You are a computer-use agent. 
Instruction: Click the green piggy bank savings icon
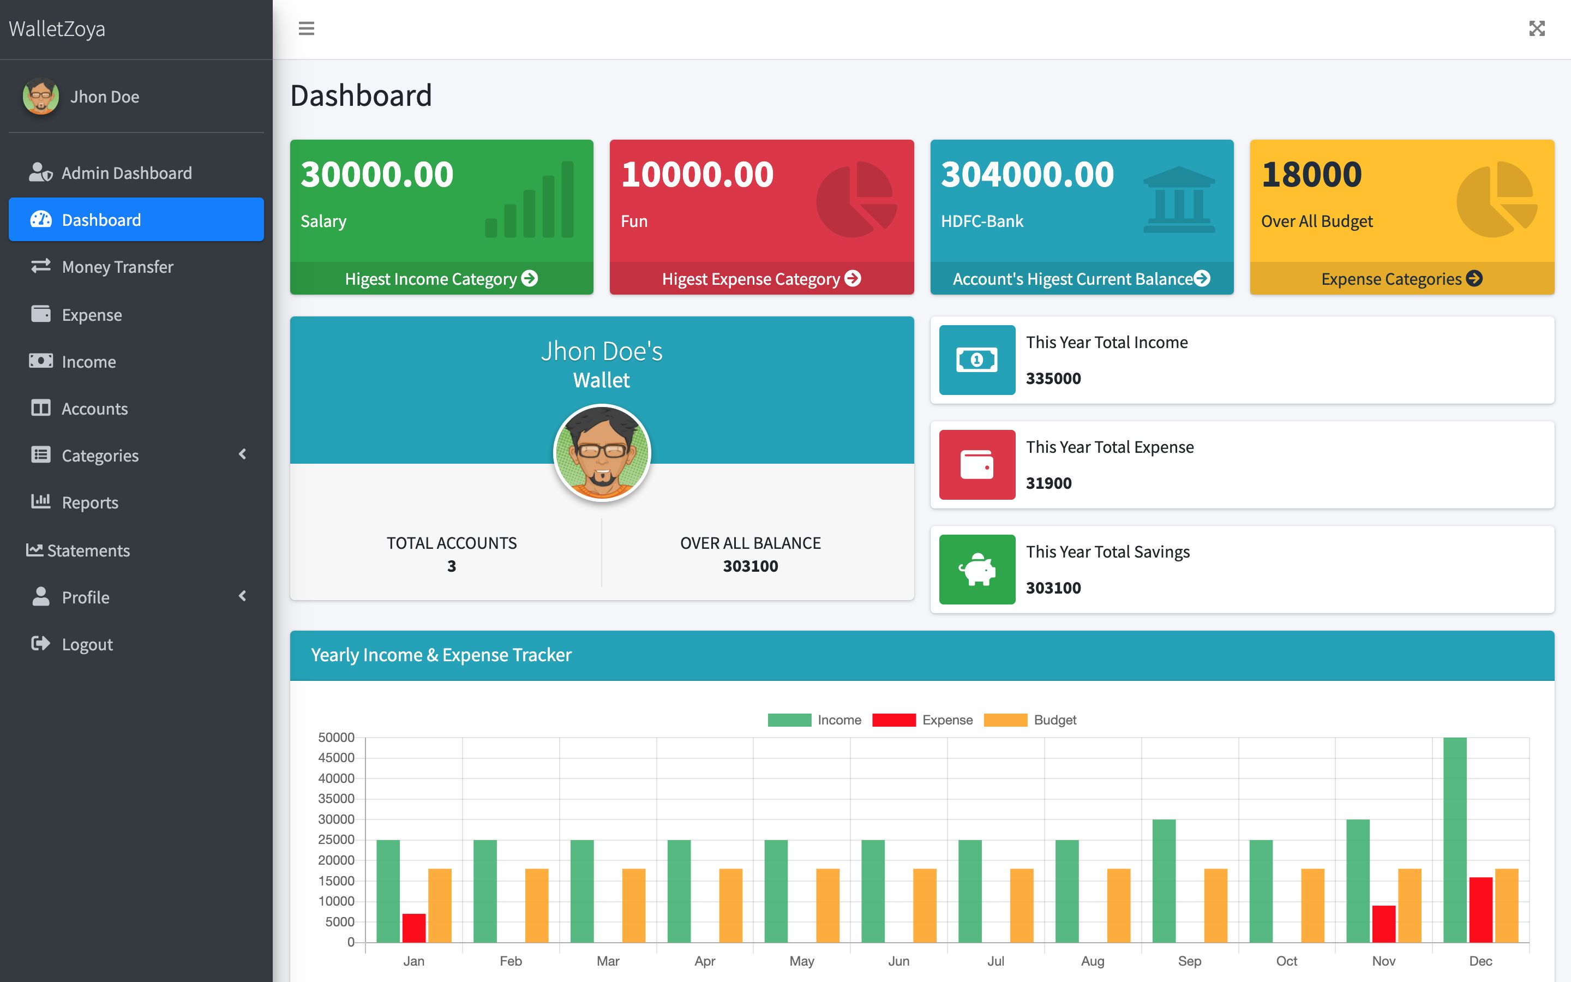[x=976, y=570]
